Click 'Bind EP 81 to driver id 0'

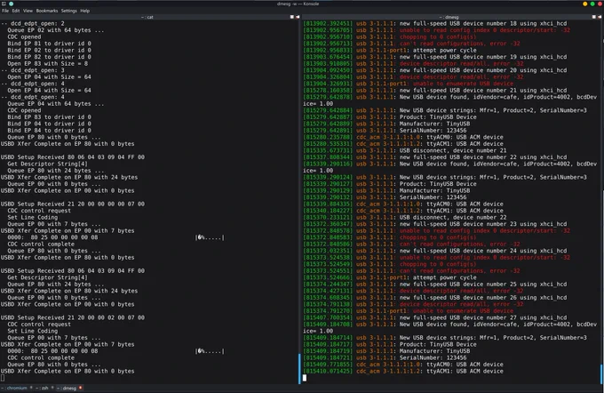[50, 44]
